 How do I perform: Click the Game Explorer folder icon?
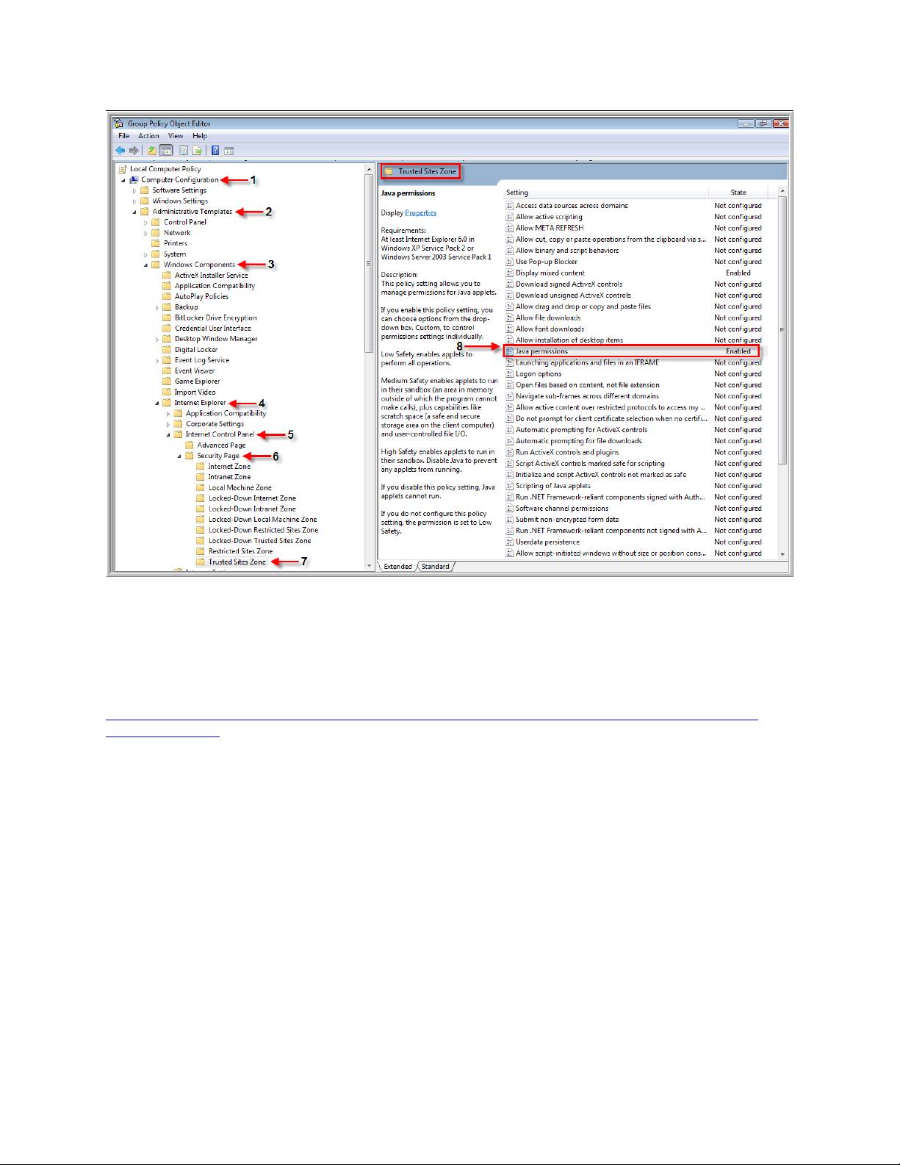point(167,381)
